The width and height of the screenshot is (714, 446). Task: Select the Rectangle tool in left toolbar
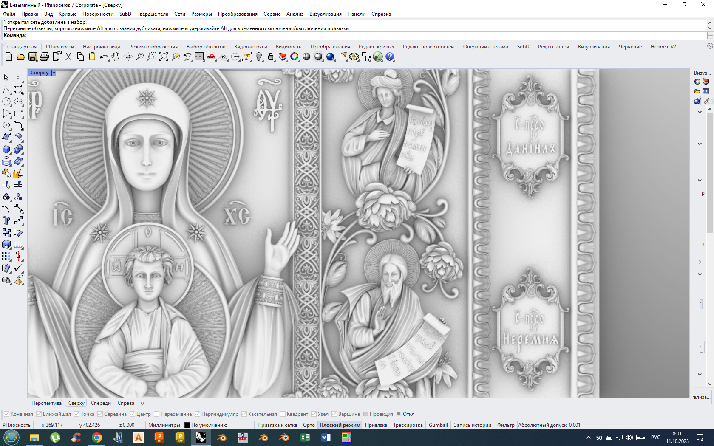(x=18, y=113)
